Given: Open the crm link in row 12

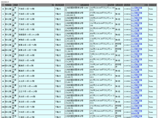Looking at the screenshot, I should point(137,87).
